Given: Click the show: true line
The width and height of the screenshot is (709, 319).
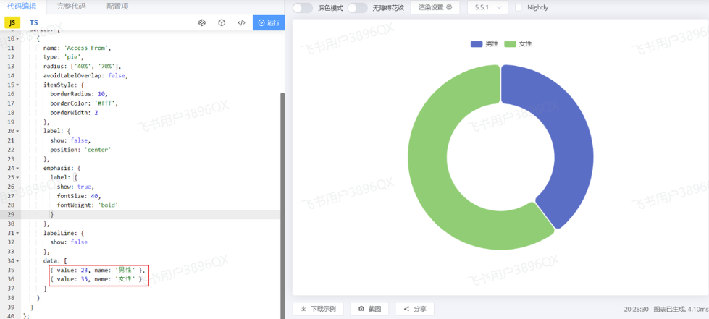Looking at the screenshot, I should point(75,187).
